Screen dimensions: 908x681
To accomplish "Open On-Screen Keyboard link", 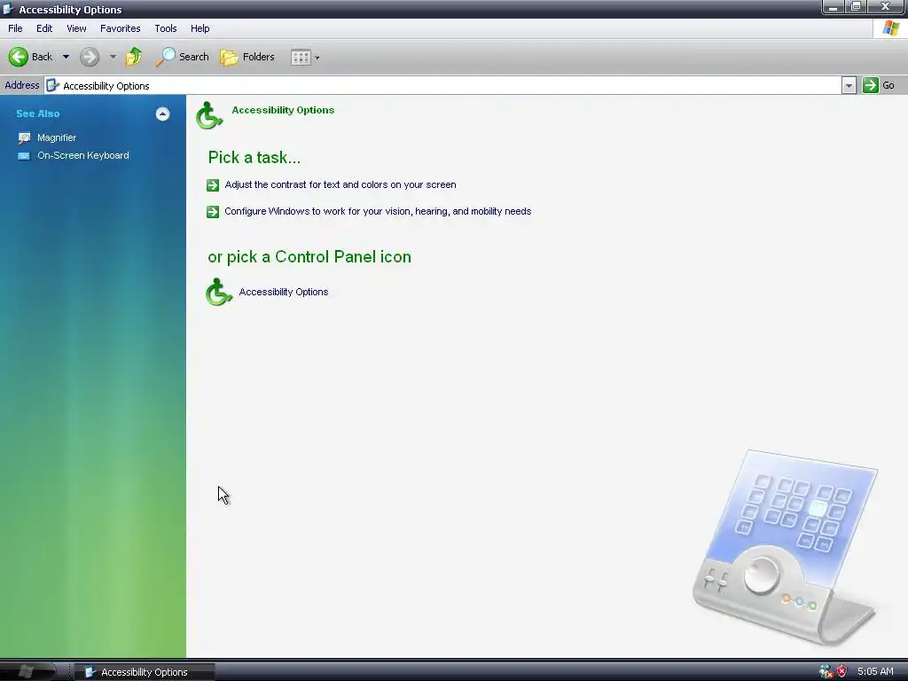I will click(83, 155).
